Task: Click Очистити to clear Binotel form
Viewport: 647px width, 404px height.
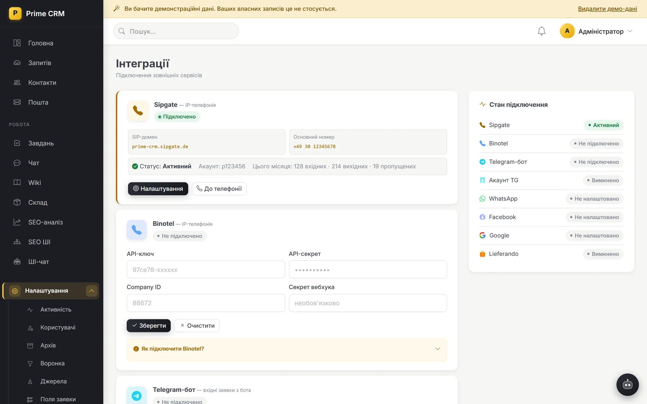Action: coord(197,326)
